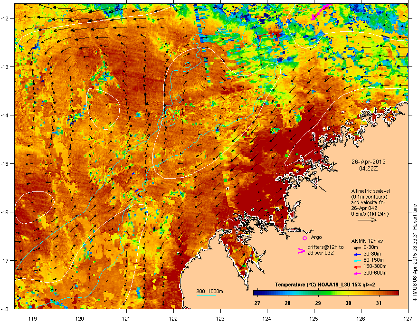Viewport: 418px width, 323px height.
Task: Click the '-12' latitude label on the left axis
Action: [x=5, y=18]
